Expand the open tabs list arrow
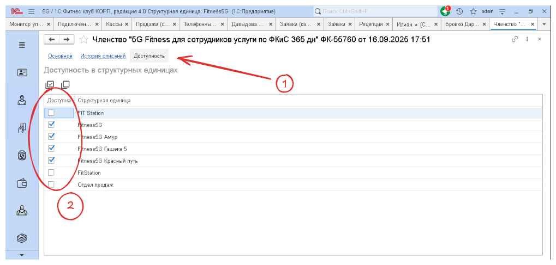This screenshot has width=556, height=265. click(x=544, y=24)
